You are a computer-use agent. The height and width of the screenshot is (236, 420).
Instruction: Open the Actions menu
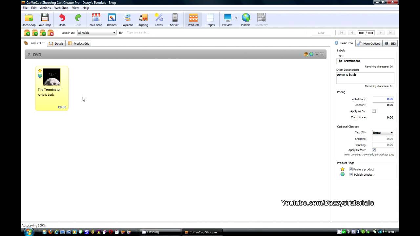tap(45, 8)
